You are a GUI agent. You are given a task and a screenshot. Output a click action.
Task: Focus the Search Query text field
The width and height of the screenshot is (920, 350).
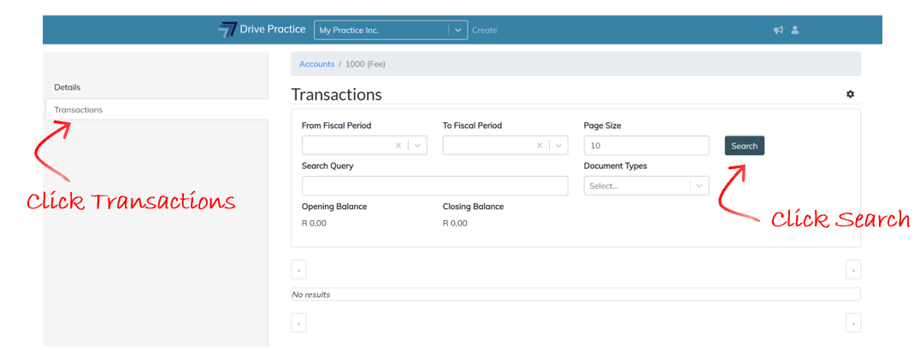(x=434, y=186)
